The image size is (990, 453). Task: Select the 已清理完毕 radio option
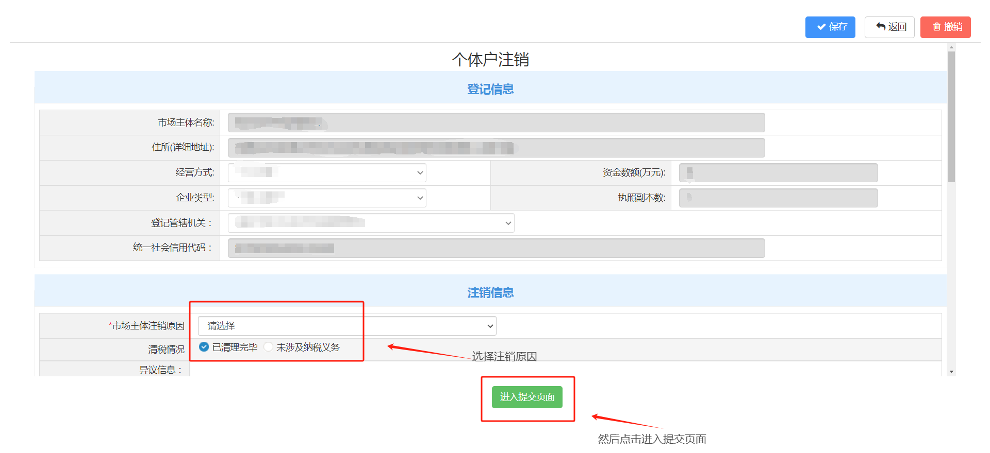coord(204,347)
